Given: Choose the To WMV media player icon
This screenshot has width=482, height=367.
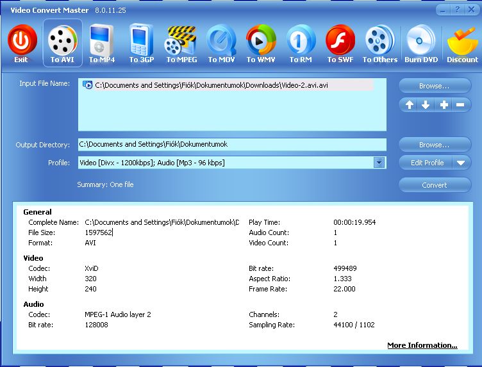Looking at the screenshot, I should click(x=261, y=40).
